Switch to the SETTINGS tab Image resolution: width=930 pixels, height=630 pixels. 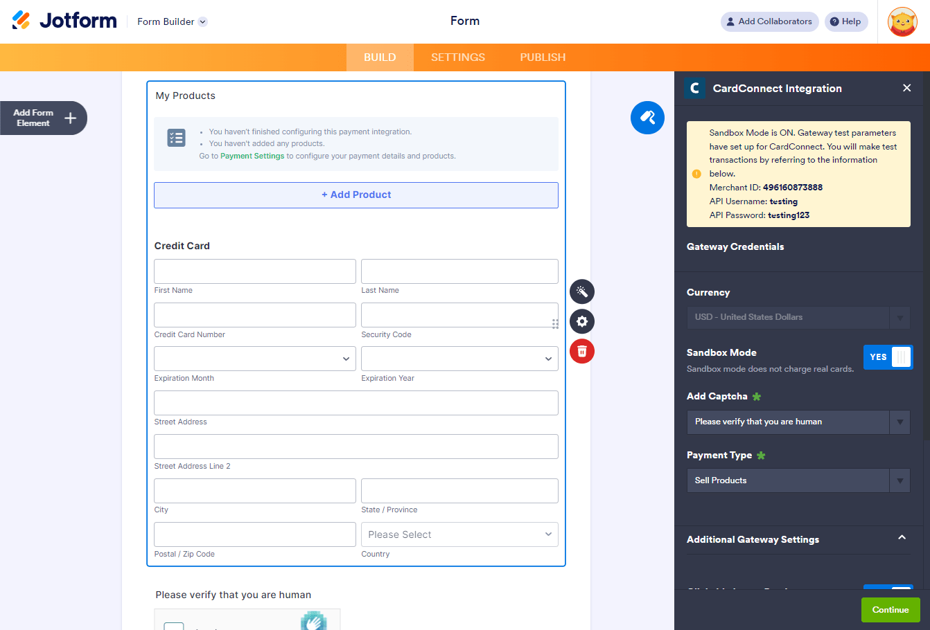coord(458,57)
